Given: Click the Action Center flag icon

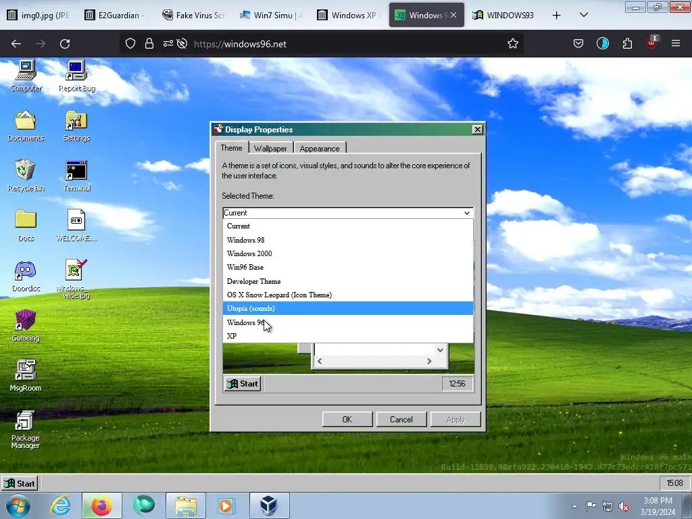Looking at the screenshot, I should coord(591,506).
